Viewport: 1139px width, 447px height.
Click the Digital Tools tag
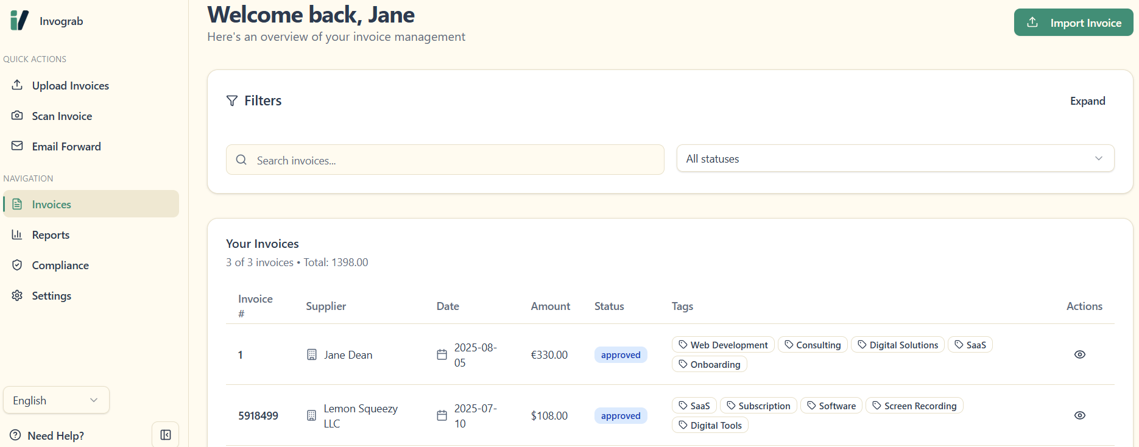pyautogui.click(x=710, y=425)
